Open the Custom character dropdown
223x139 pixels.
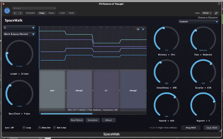point(199,22)
